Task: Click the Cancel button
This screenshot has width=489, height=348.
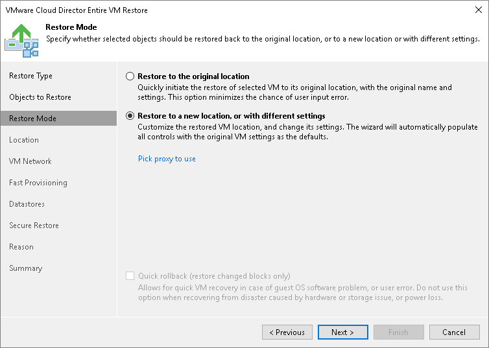Action: (x=454, y=332)
